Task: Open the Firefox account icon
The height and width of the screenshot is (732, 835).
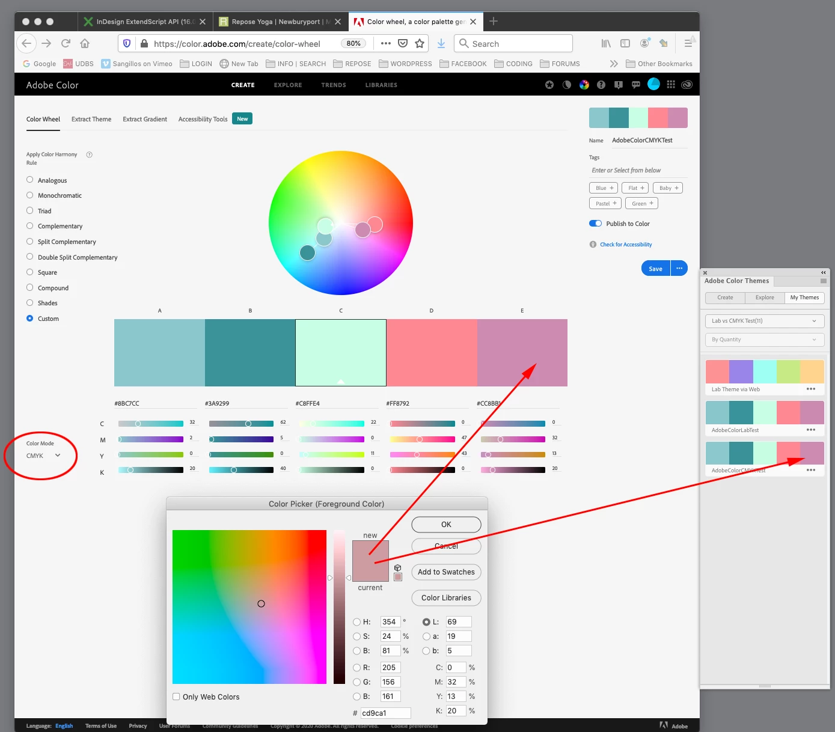Action: click(644, 43)
